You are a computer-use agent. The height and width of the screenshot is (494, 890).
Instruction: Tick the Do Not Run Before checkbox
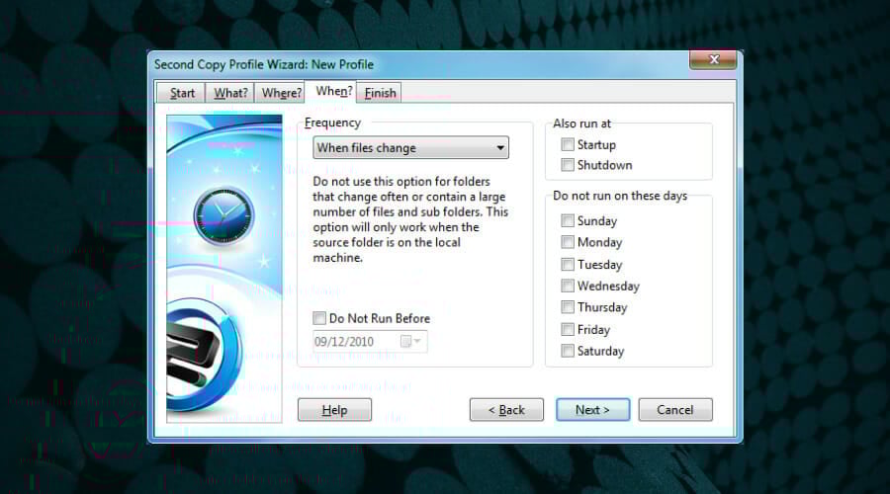coord(319,319)
